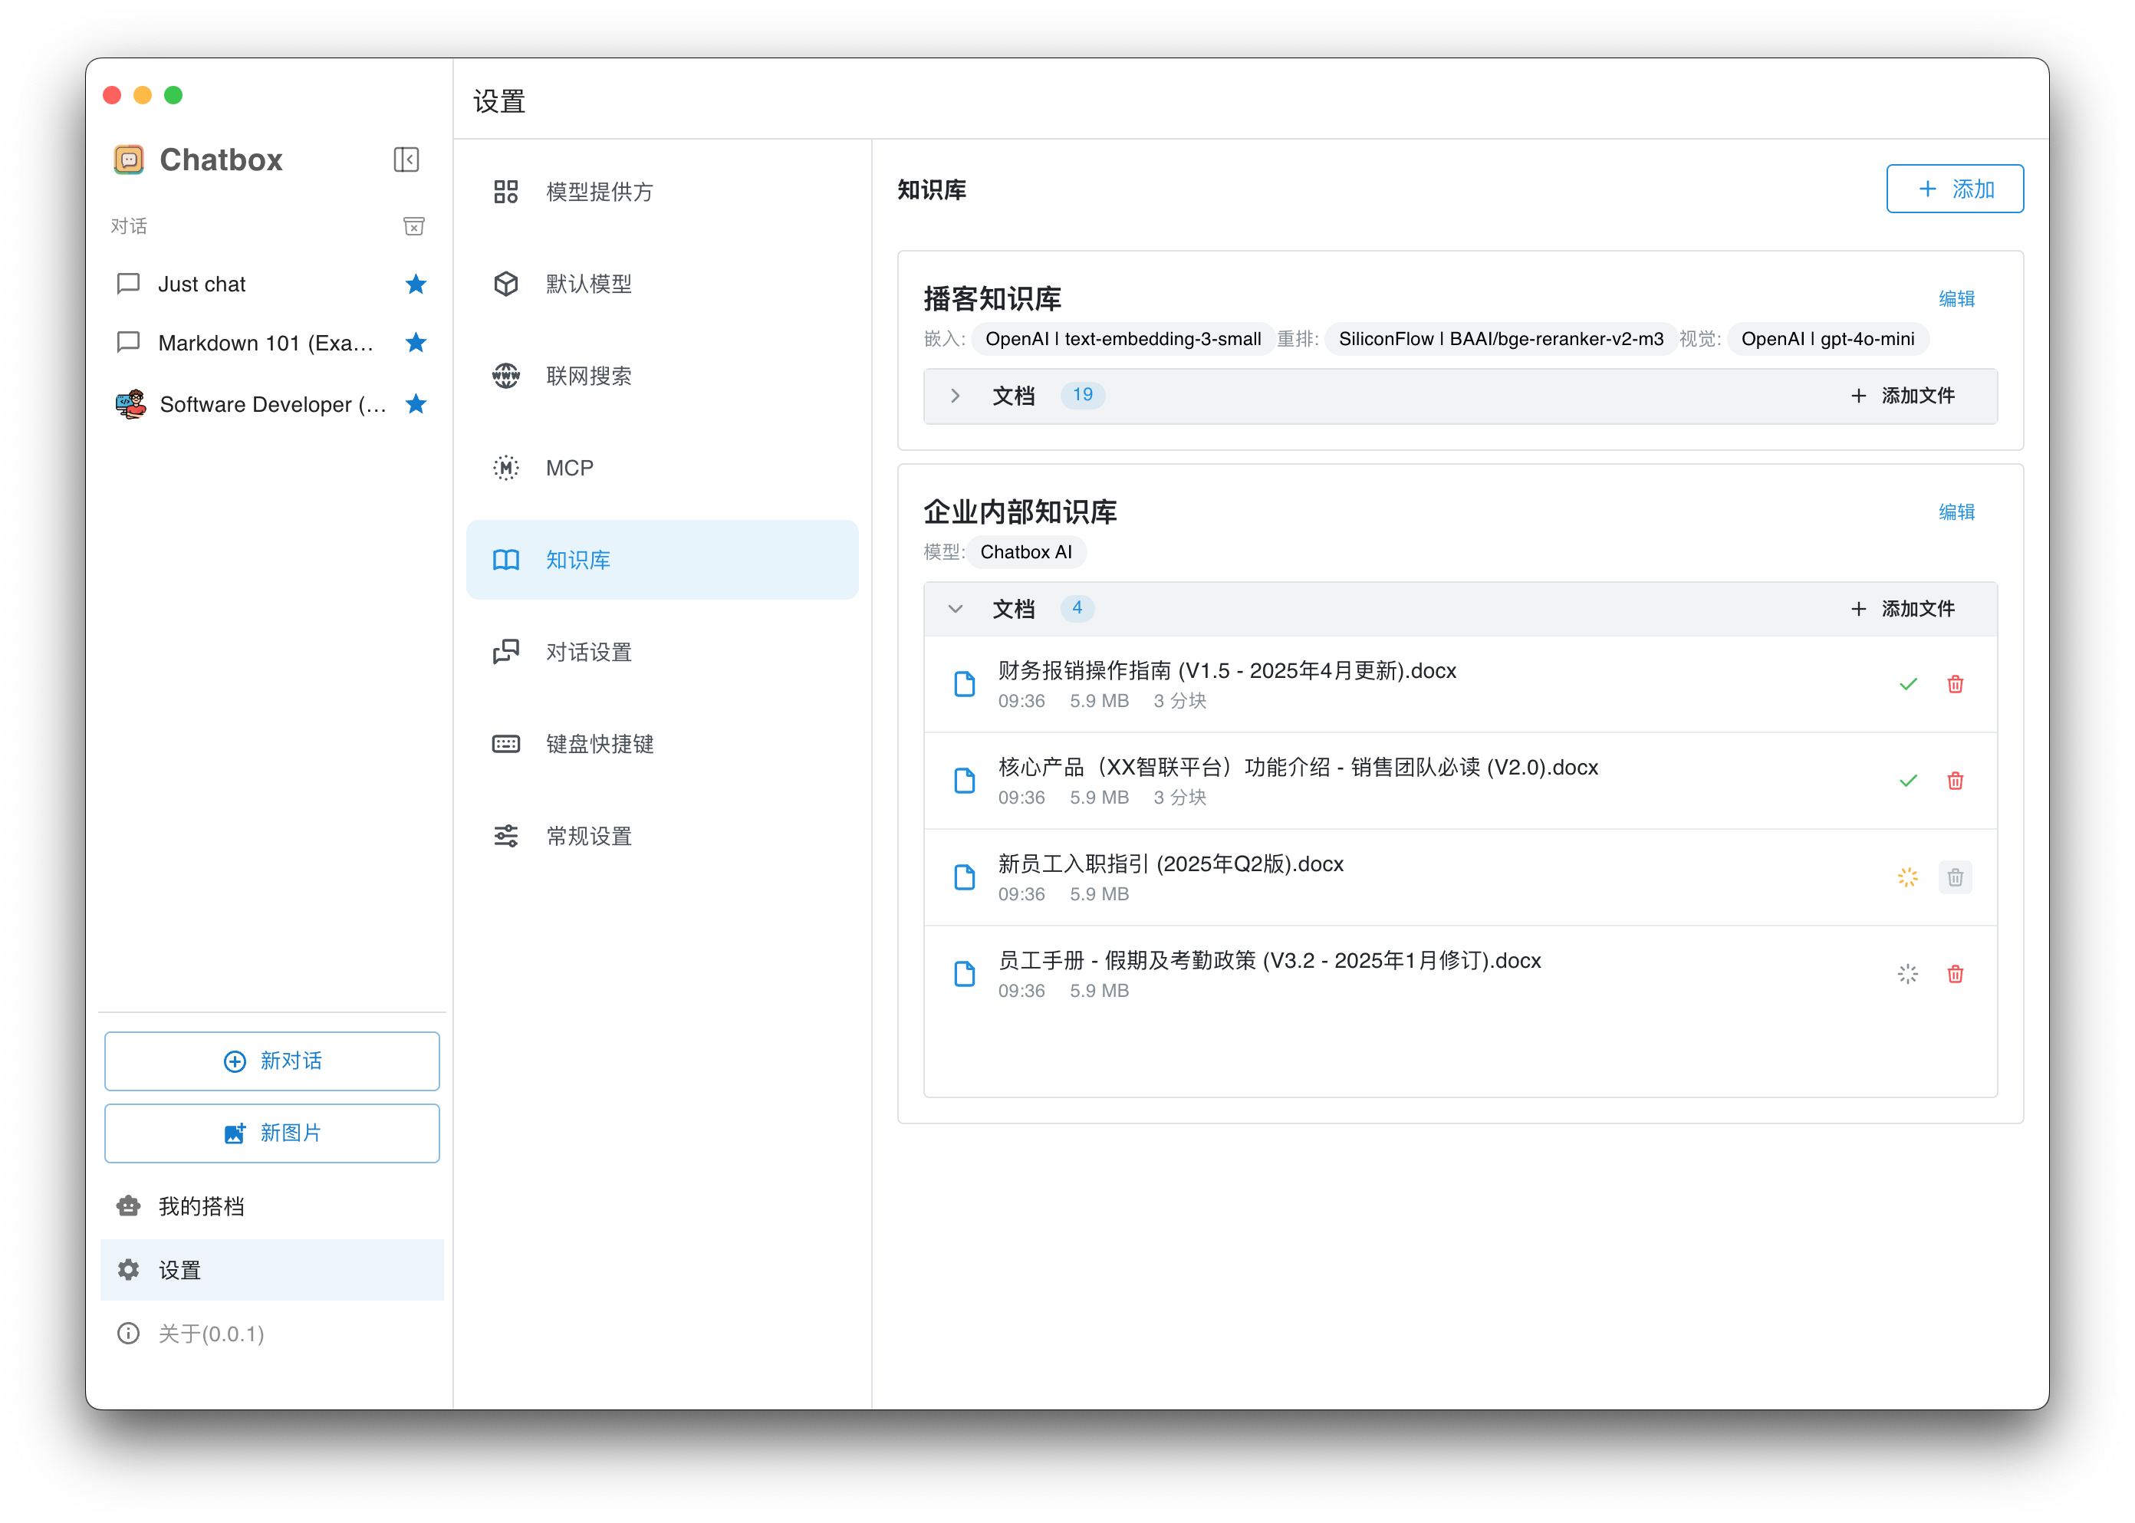Open 关于(0.0.1) page
2135x1523 pixels.
click(x=272, y=1333)
